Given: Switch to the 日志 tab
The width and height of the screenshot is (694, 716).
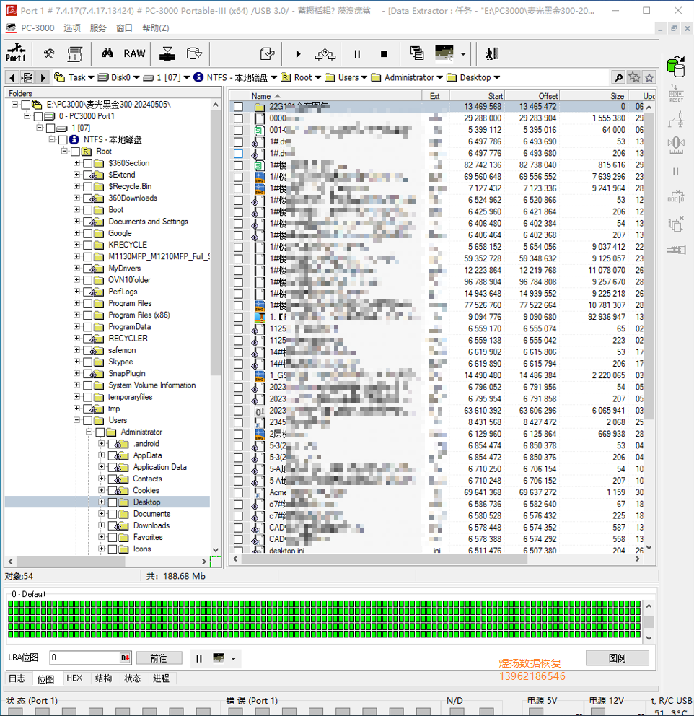Looking at the screenshot, I should click(17, 678).
